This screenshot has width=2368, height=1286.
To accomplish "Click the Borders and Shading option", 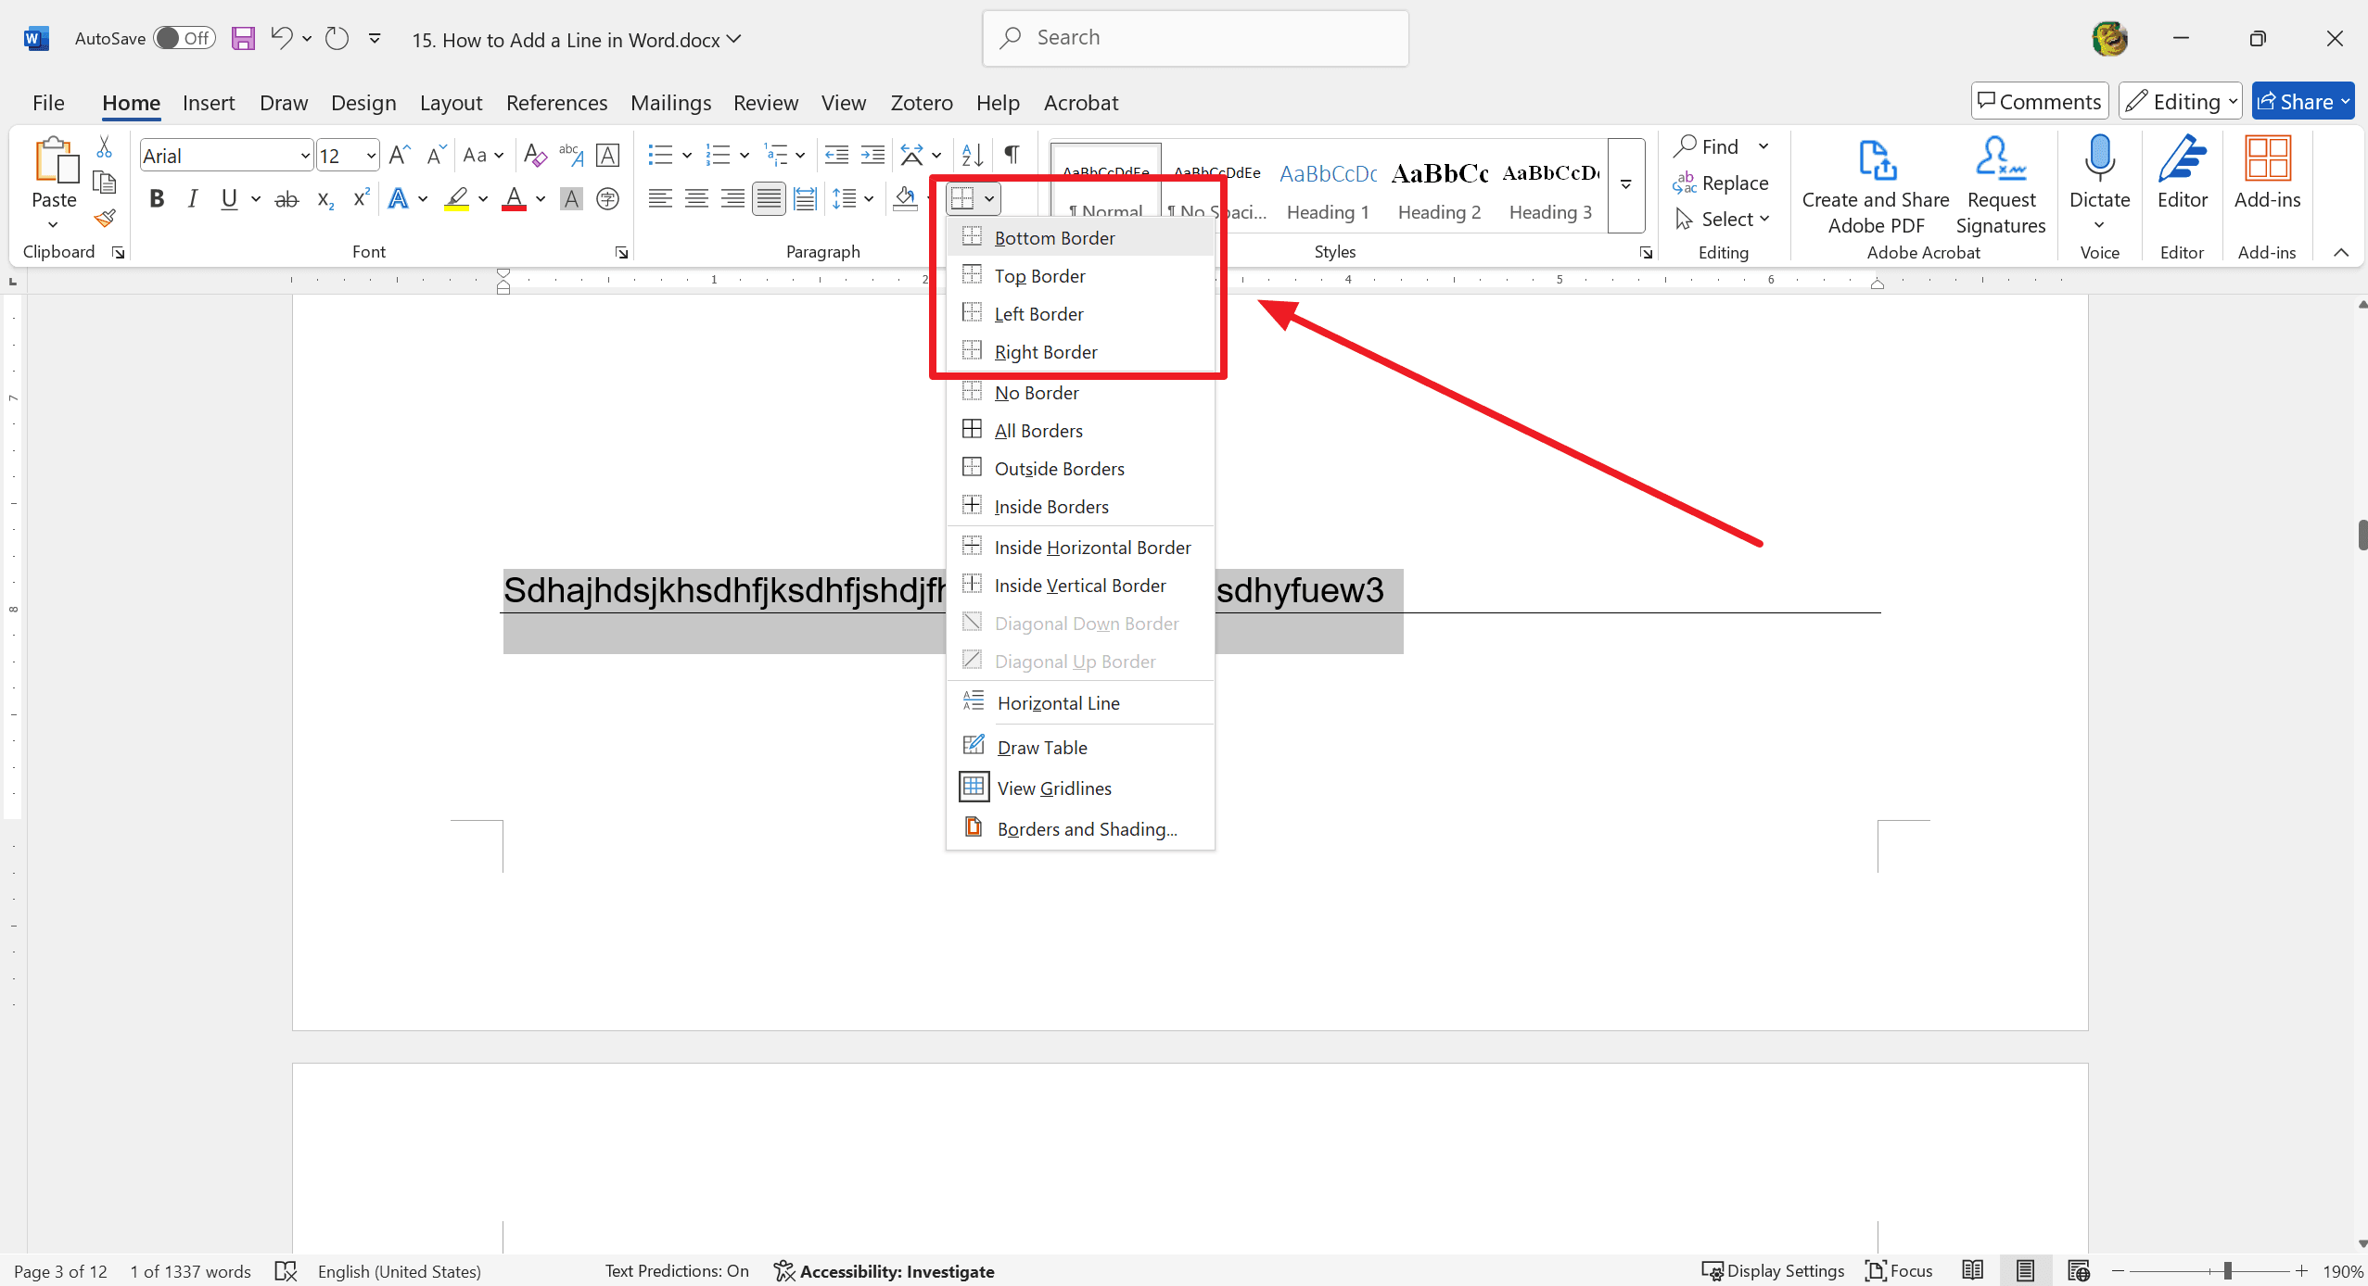I will 1087,828.
